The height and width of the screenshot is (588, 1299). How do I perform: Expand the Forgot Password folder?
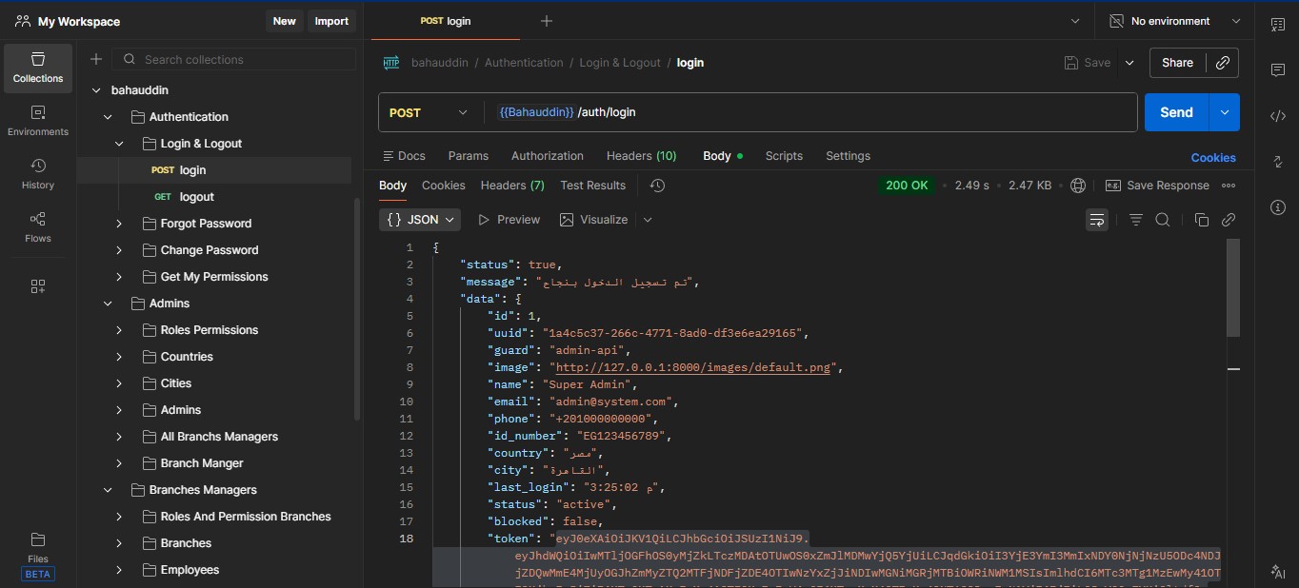point(119,224)
